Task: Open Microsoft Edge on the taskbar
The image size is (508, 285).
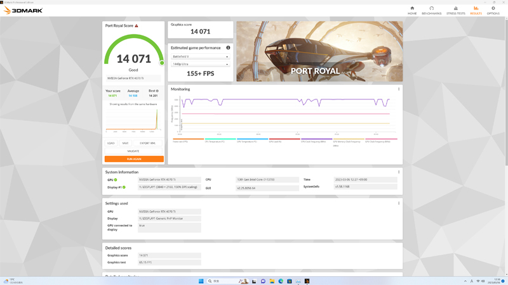Action: click(281, 281)
